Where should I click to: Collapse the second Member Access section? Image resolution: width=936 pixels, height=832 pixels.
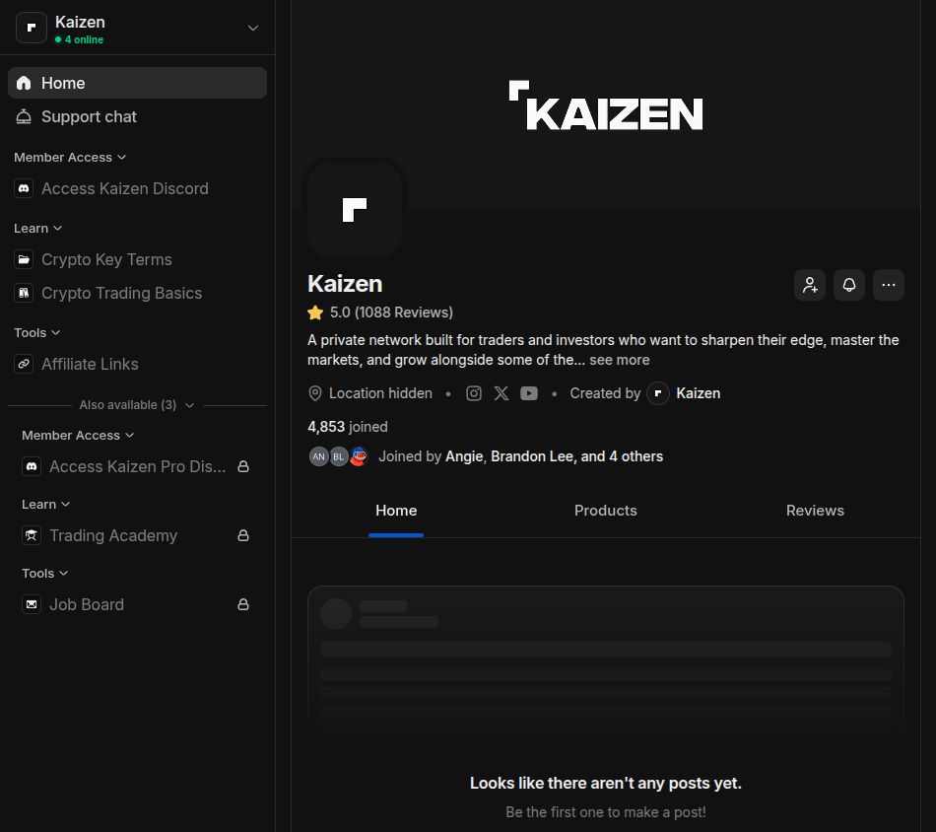[78, 436]
